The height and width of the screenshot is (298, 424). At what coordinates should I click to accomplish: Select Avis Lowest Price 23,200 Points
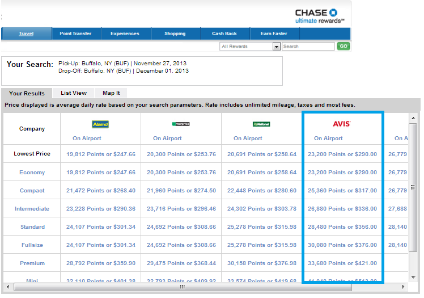tap(342, 154)
